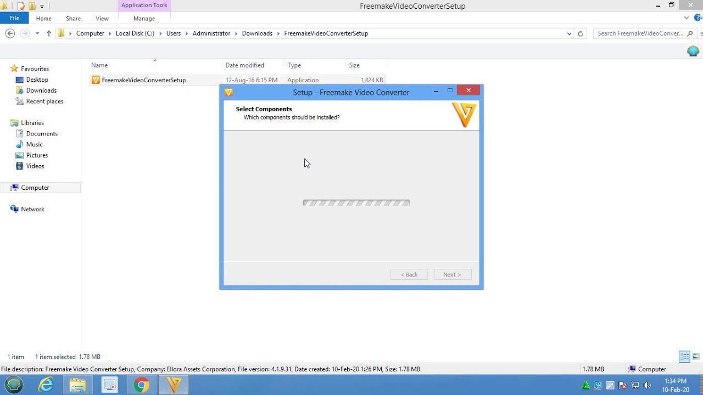Expand the Computer breadcrumb arrow

click(110, 33)
